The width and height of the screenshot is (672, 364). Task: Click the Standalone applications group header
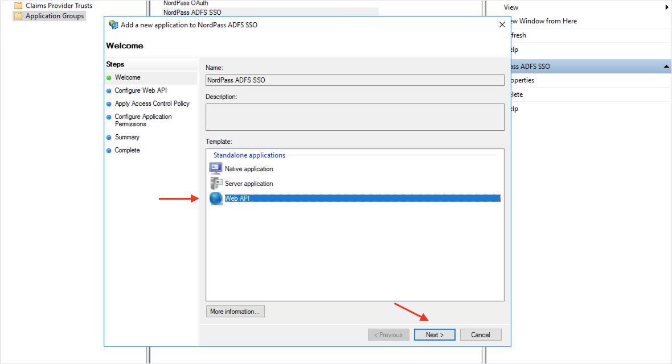click(x=249, y=155)
